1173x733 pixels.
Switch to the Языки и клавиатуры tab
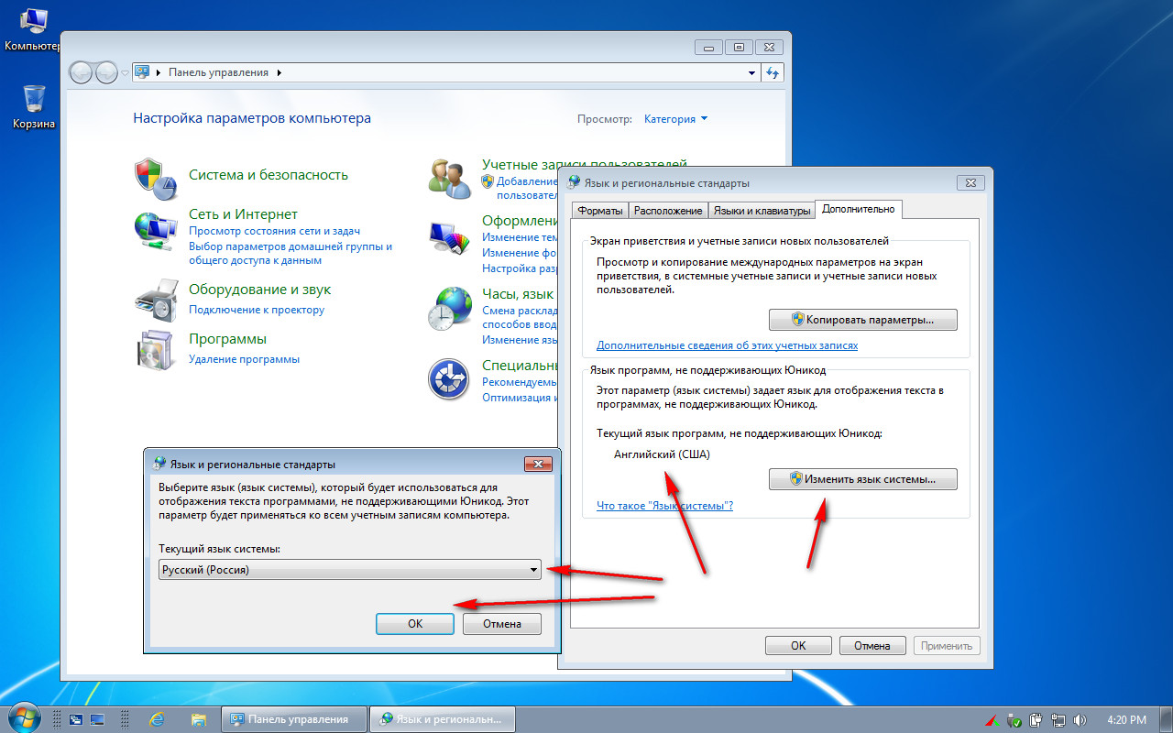pyautogui.click(x=762, y=211)
